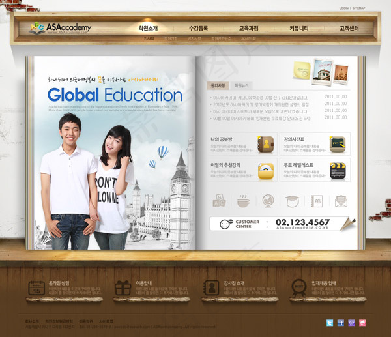This screenshot has height=337, width=391.
Task: Click the customer center smiley face icon
Action: pyautogui.click(x=226, y=224)
